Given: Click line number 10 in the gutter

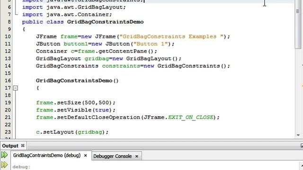Looking at the screenshot, I should (8, 36).
